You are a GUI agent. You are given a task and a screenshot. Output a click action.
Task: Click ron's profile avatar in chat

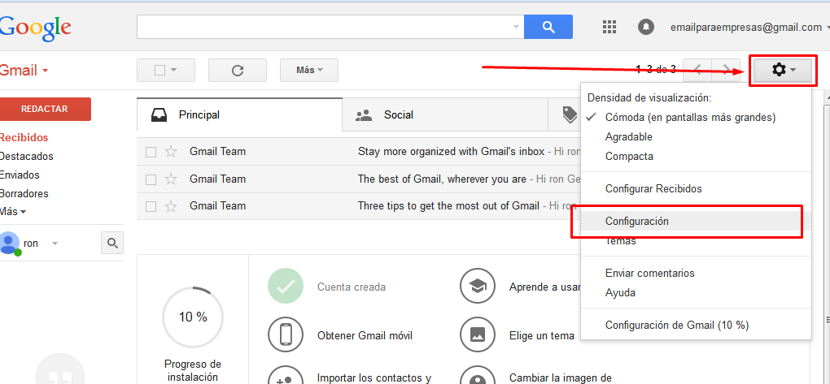pyautogui.click(x=10, y=244)
